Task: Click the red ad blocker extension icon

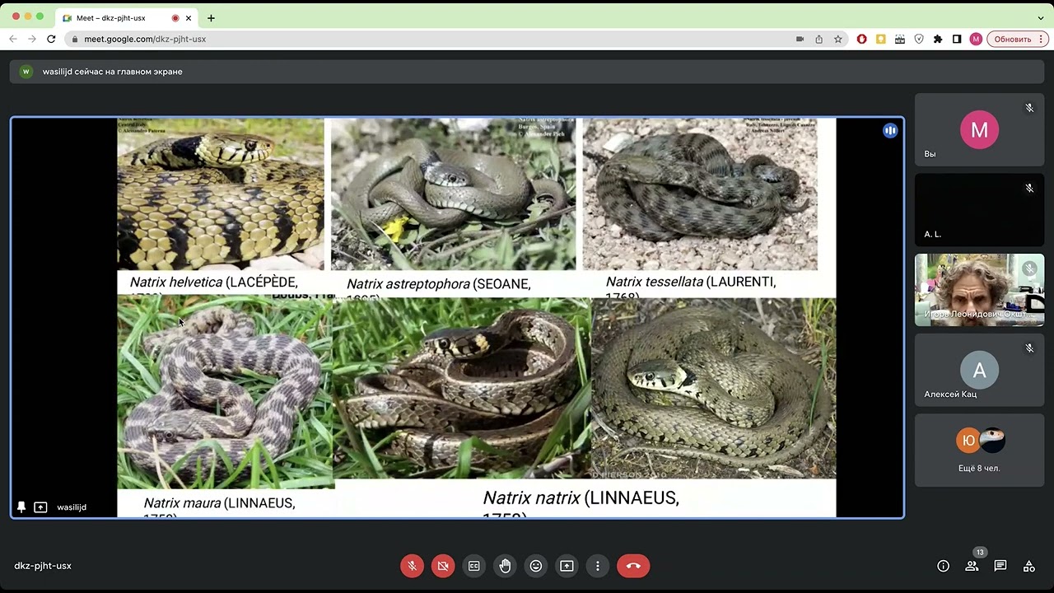Action: click(862, 39)
